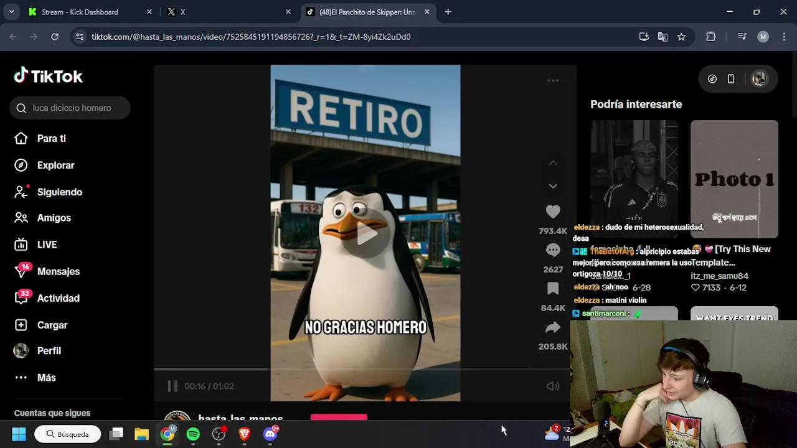Reload the page
797x448 pixels.
click(x=55, y=37)
